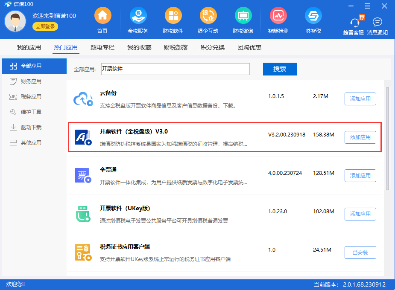This screenshot has height=290, width=395.
Task: Click the 云备份 cloud icon
Action: pyautogui.click(x=83, y=99)
